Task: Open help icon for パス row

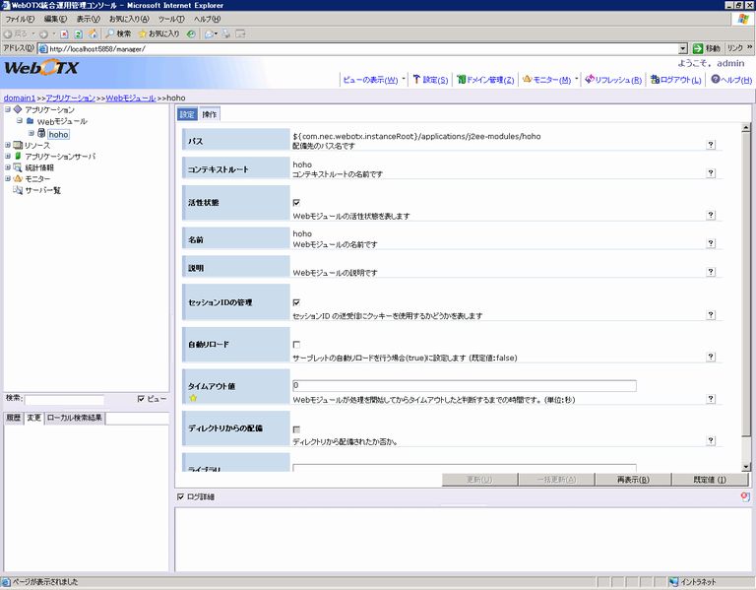Action: pos(710,145)
